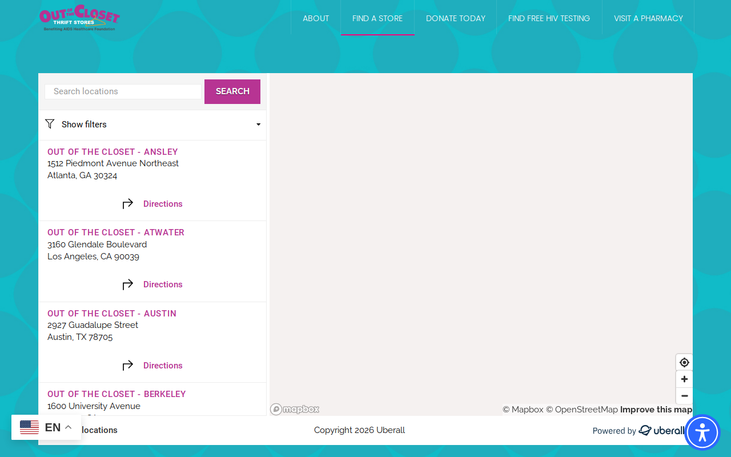The image size is (731, 457).
Task: Go to DONATE TODAY page
Action: click(x=456, y=18)
